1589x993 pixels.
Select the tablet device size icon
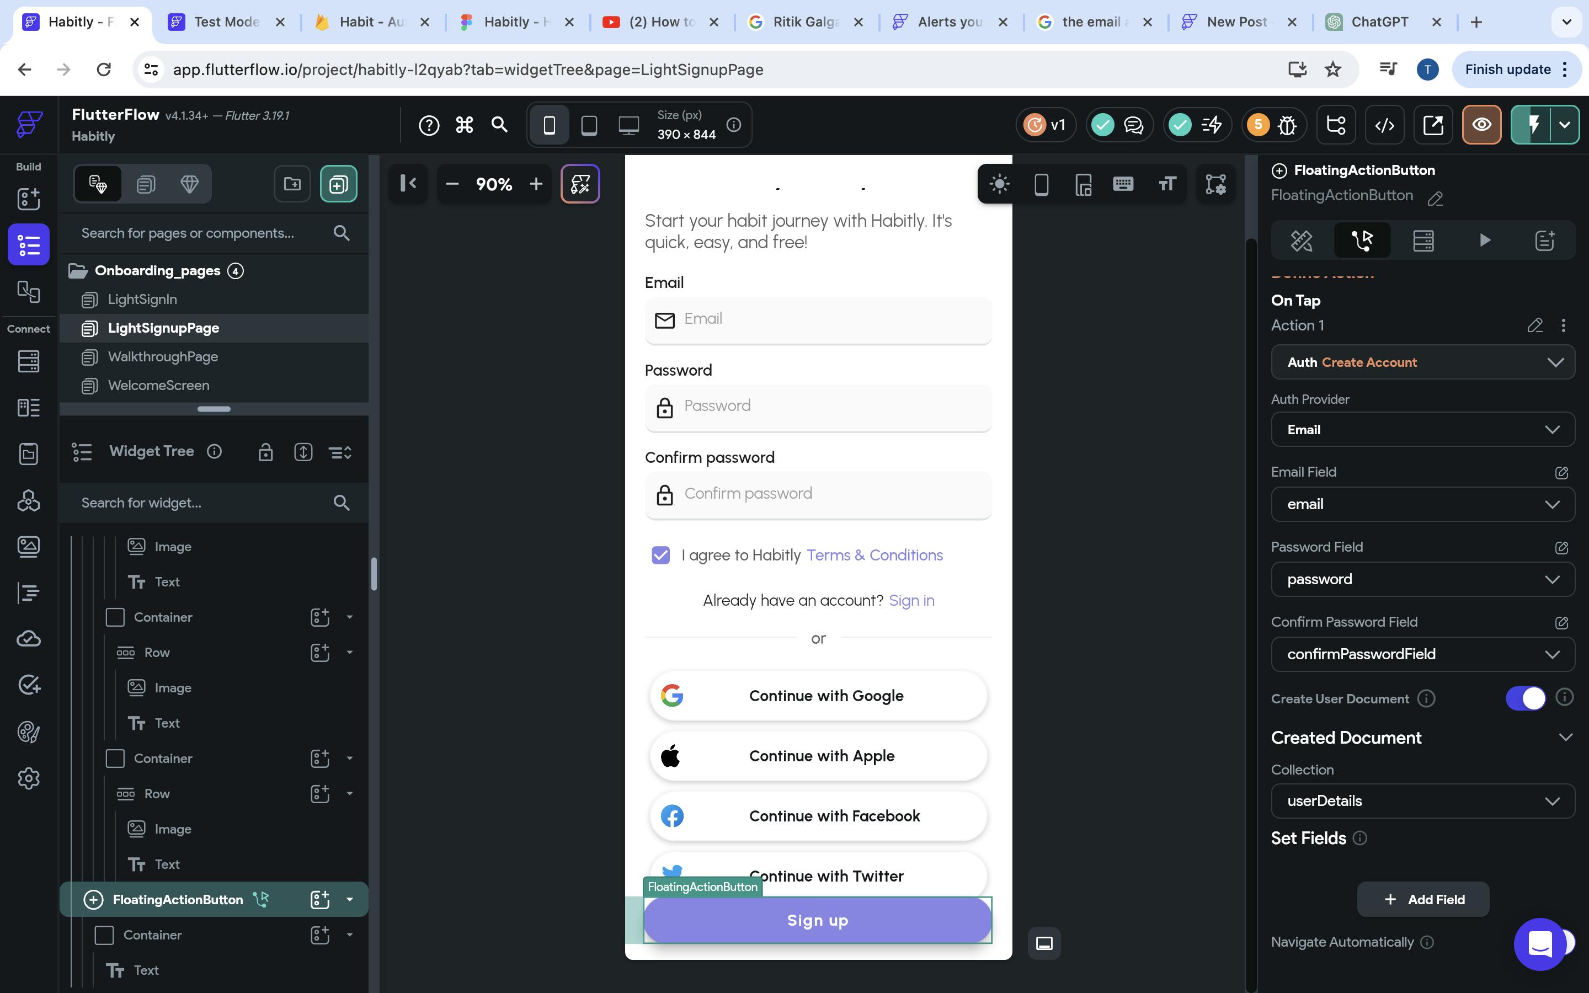(x=589, y=125)
